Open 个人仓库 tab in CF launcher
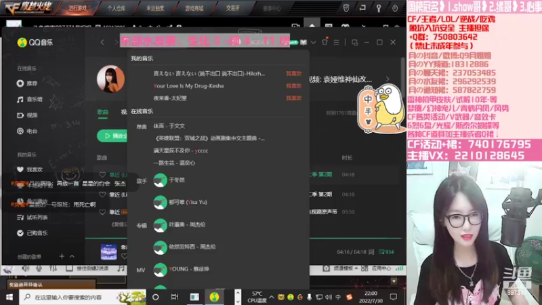542x305 pixels. click(x=116, y=8)
